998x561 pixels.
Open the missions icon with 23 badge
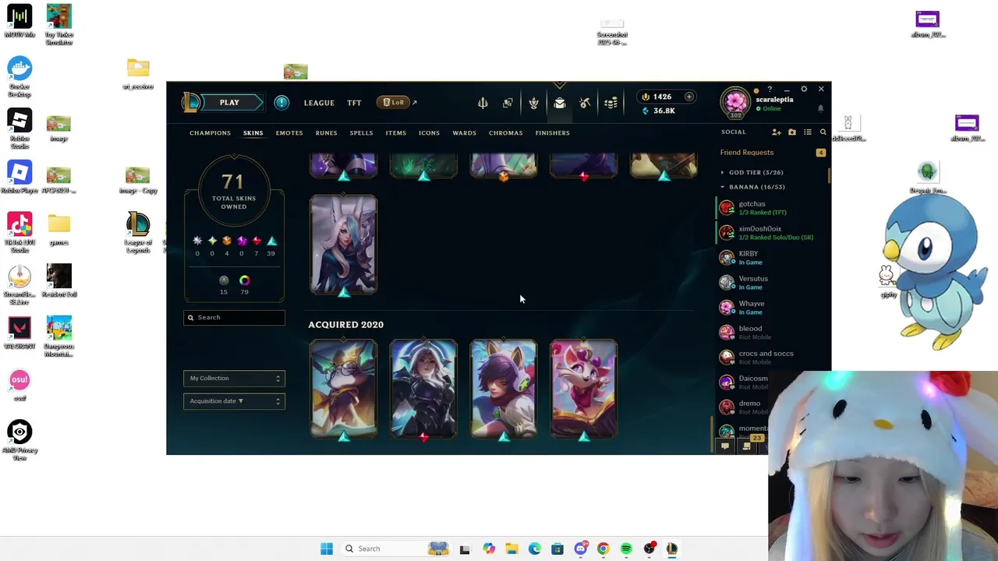tap(747, 446)
